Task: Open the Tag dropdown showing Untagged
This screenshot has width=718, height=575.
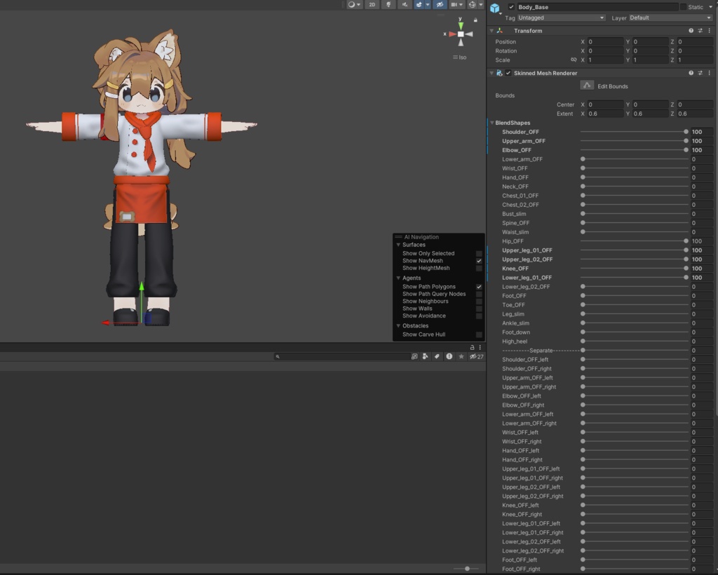Action: [x=562, y=18]
